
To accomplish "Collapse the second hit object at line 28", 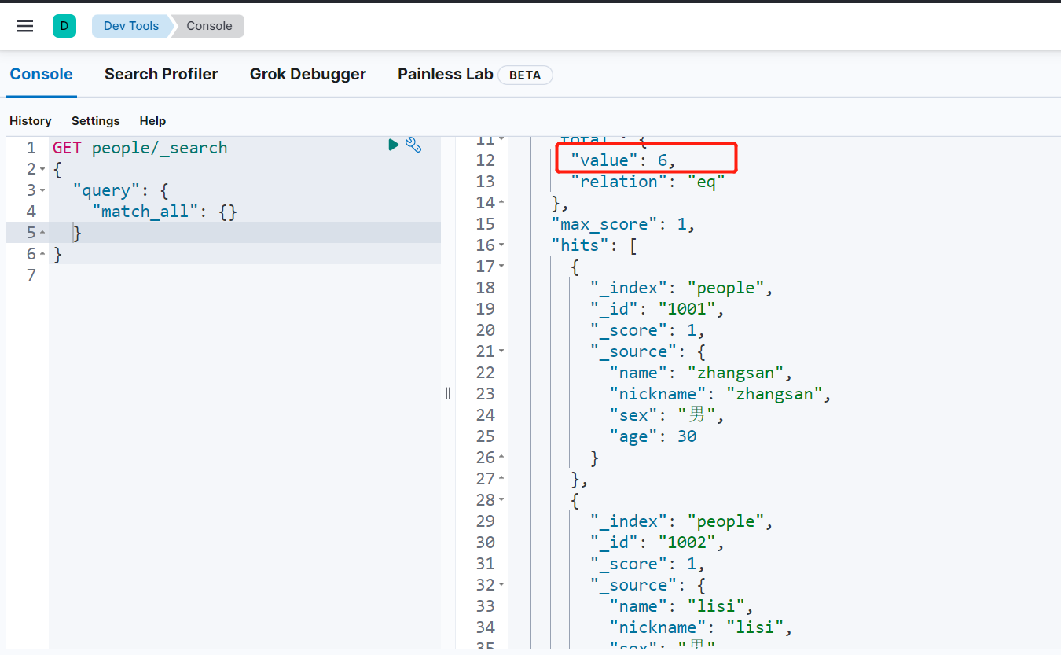I will pos(501,500).
